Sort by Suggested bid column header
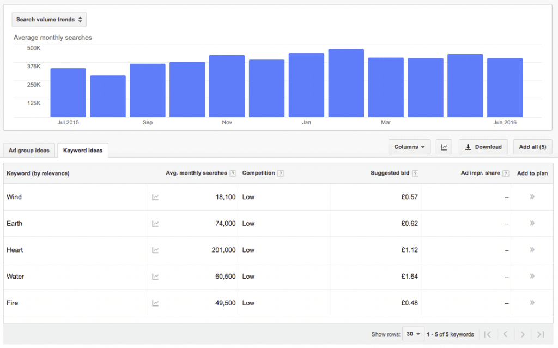Image resolution: width=558 pixels, height=348 pixels. click(x=390, y=173)
